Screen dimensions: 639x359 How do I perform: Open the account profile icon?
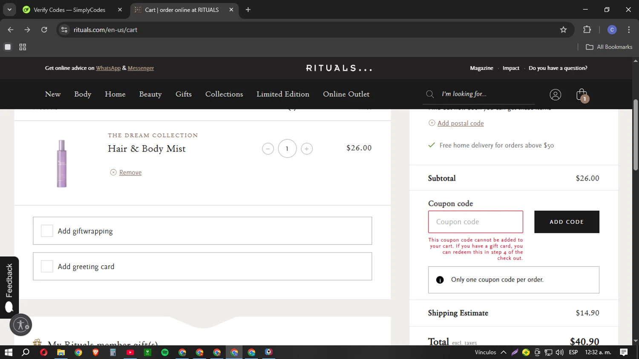click(556, 95)
